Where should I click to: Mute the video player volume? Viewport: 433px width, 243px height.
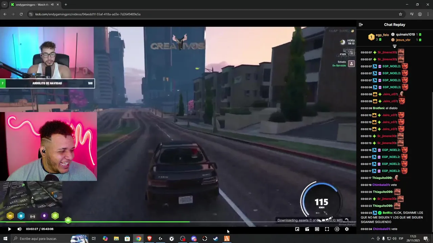tap(19, 229)
